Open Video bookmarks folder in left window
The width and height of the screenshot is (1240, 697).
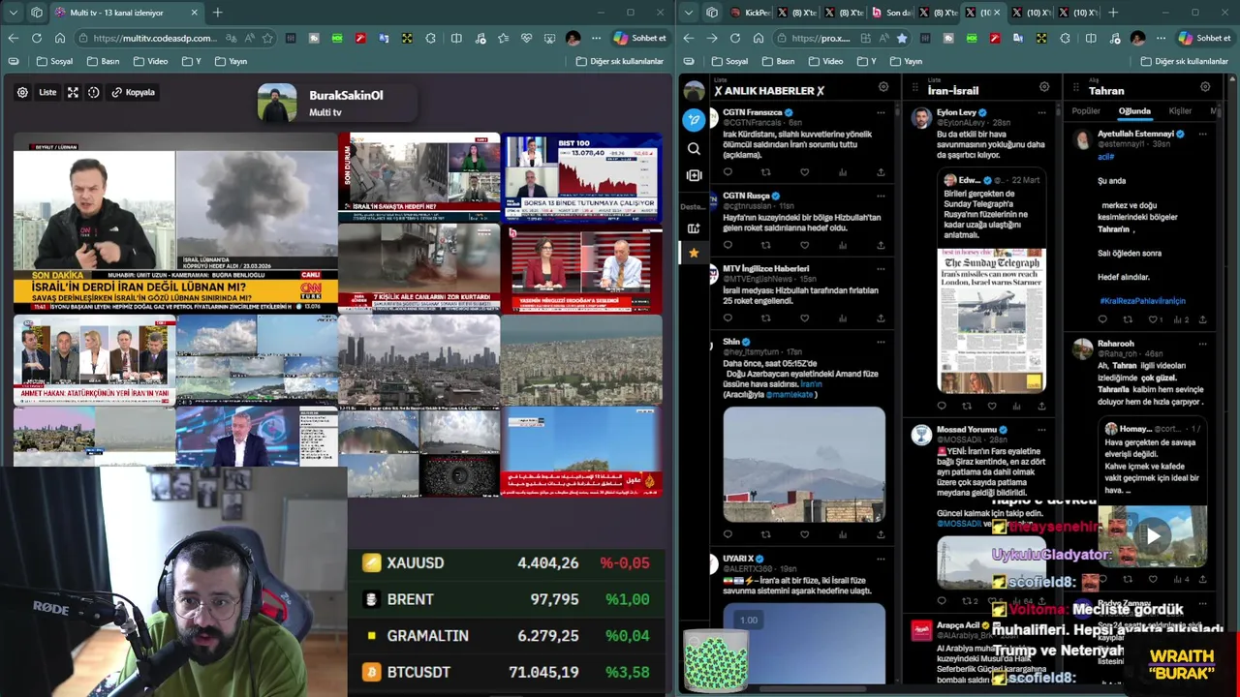tap(151, 61)
